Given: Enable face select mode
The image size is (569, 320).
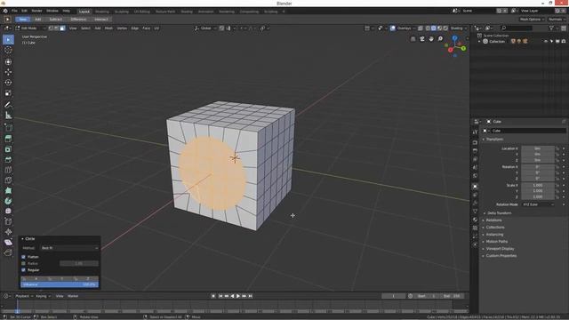Looking at the screenshot, I should tap(62, 28).
